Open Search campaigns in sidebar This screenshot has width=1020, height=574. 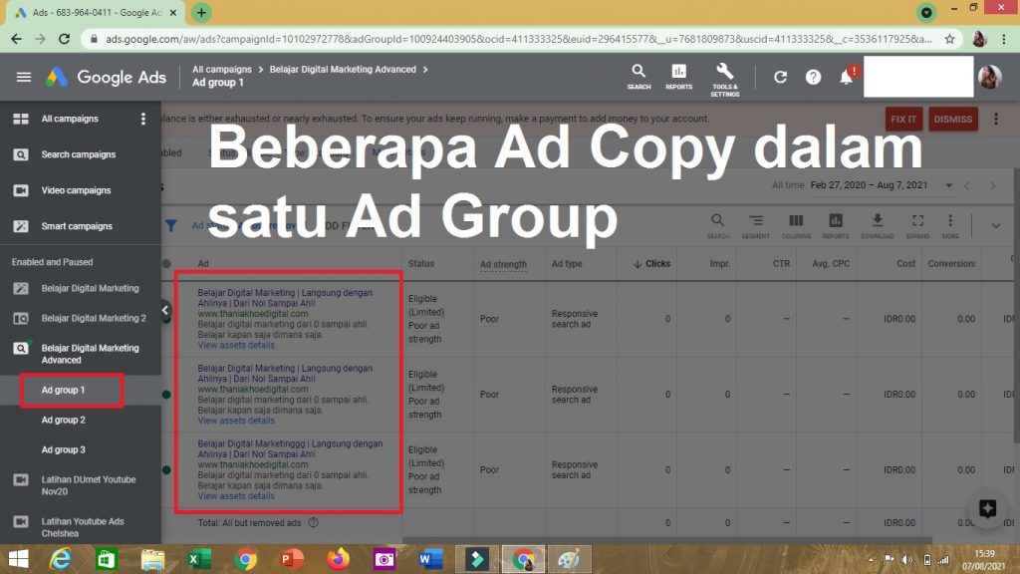(78, 154)
